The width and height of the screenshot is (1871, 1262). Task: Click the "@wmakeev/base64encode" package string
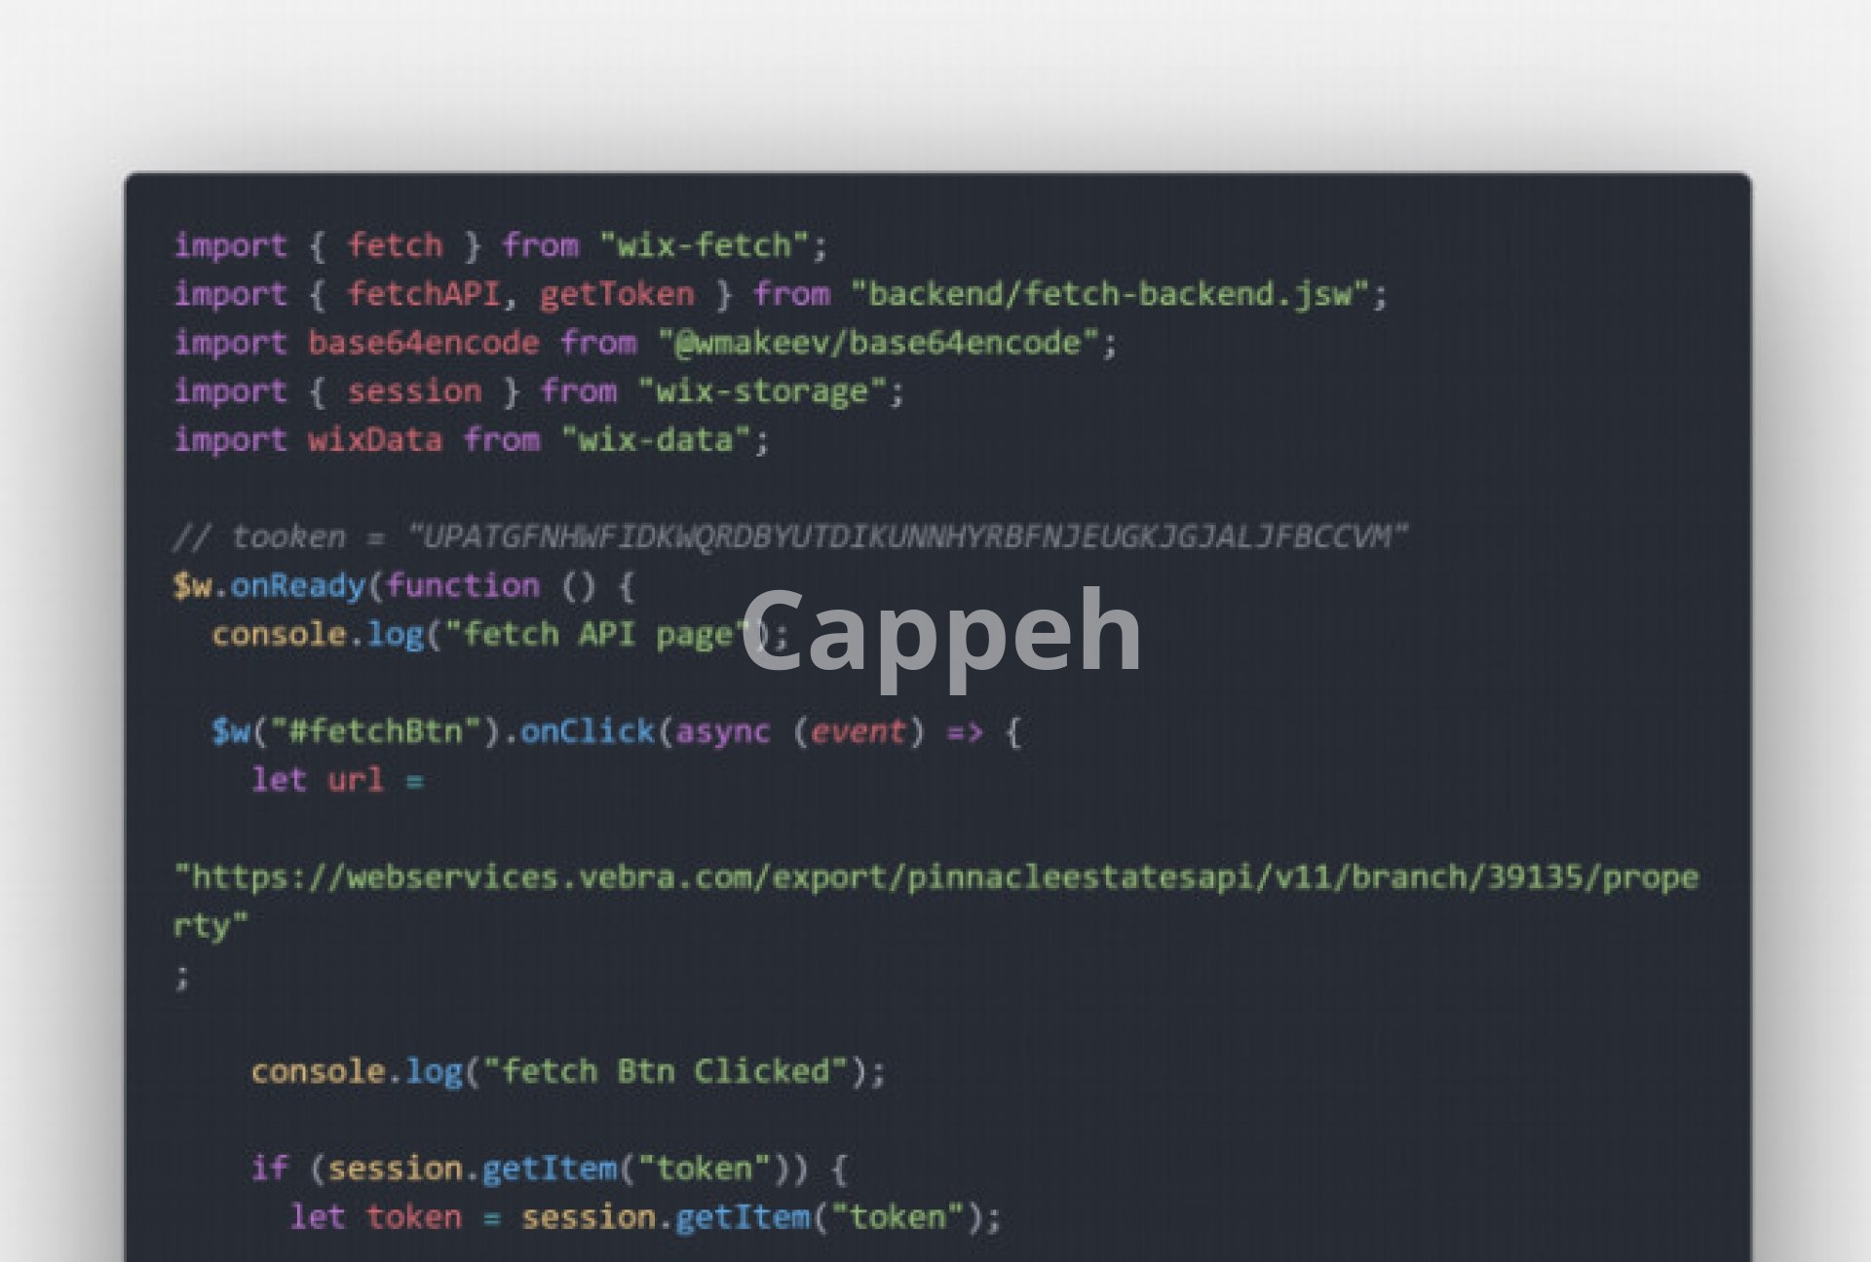pyautogui.click(x=878, y=342)
